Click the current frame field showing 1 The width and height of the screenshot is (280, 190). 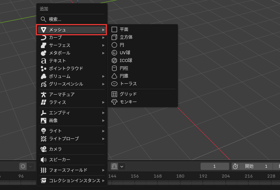click(215, 166)
